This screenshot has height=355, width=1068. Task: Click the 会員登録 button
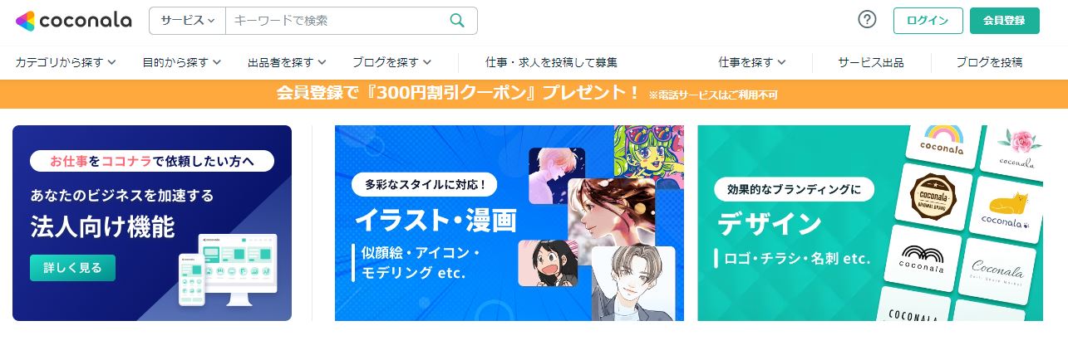[x=1004, y=21]
